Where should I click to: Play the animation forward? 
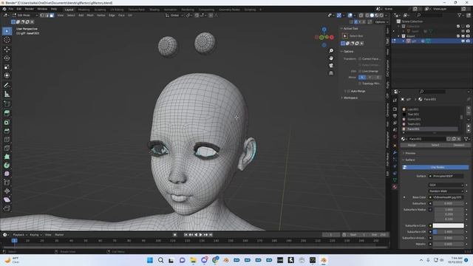[200, 235]
